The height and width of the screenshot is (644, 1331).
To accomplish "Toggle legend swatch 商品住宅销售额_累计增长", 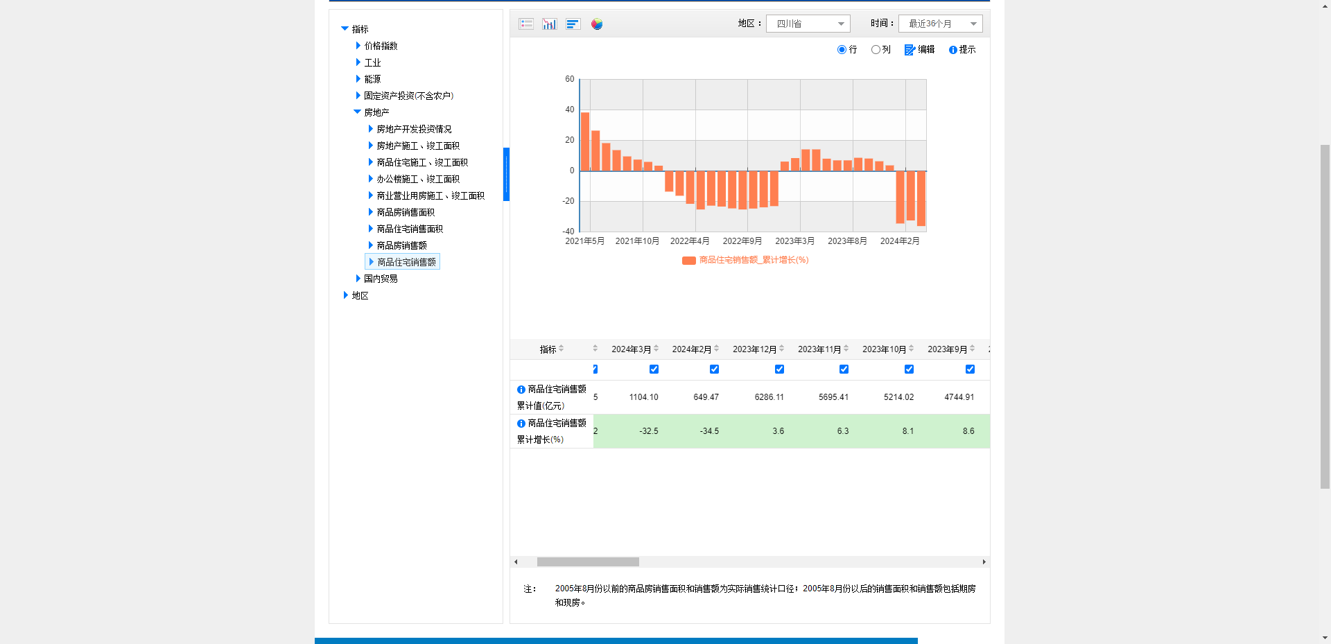I will (x=688, y=261).
